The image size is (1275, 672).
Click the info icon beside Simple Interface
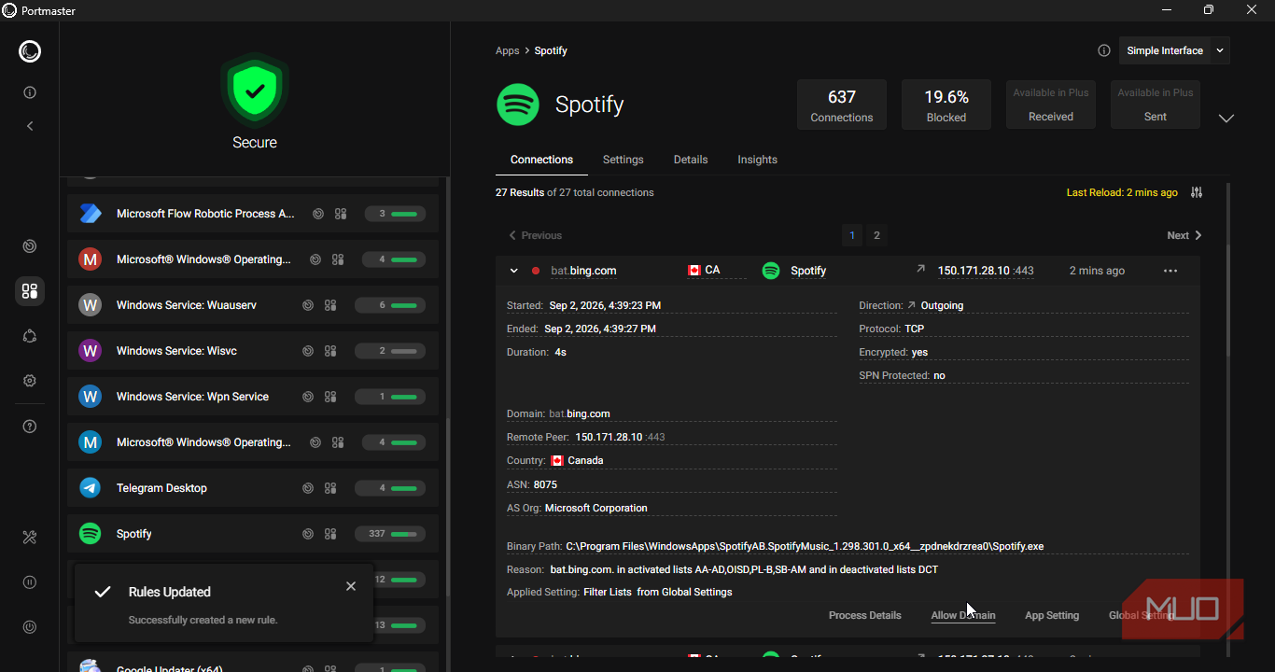click(1104, 50)
